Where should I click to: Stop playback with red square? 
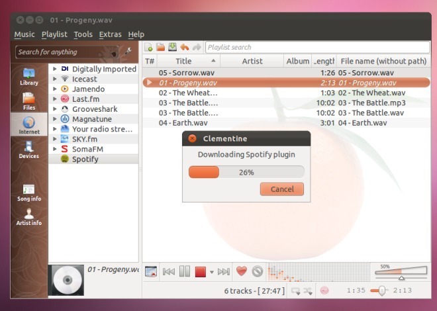pos(201,272)
